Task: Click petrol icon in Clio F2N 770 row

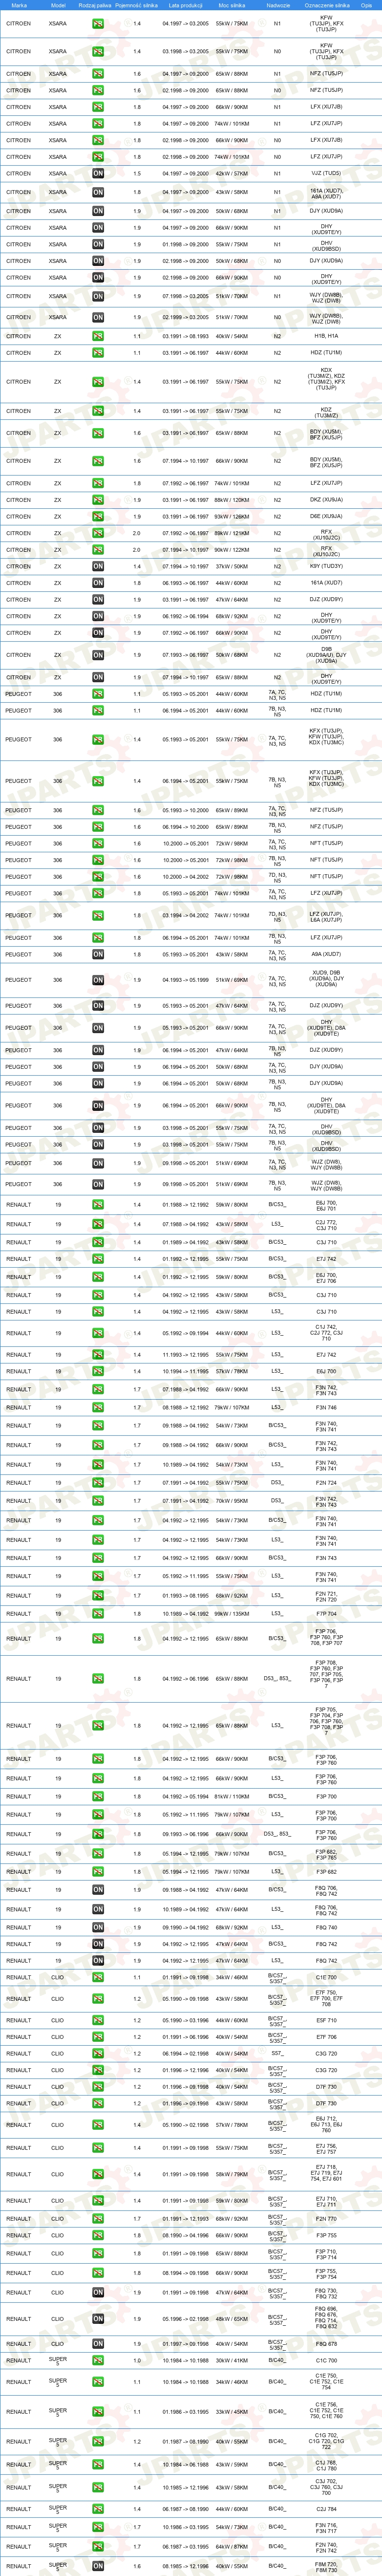Action: coord(98,2219)
